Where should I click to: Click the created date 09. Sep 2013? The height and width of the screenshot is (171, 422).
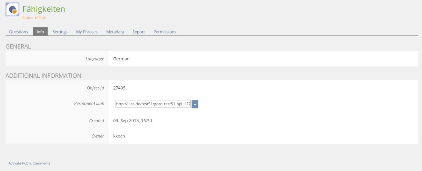[132, 120]
